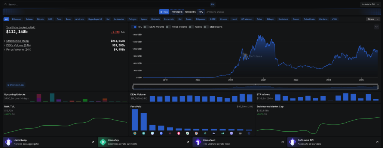
Task: Open the Upcoming Unlocks card
Action: 65,97
